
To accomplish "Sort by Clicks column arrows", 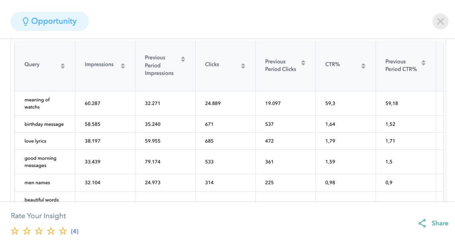I will (x=243, y=66).
